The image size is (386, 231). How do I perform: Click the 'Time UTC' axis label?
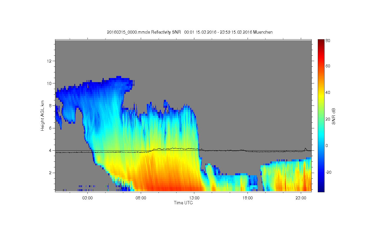(183, 203)
